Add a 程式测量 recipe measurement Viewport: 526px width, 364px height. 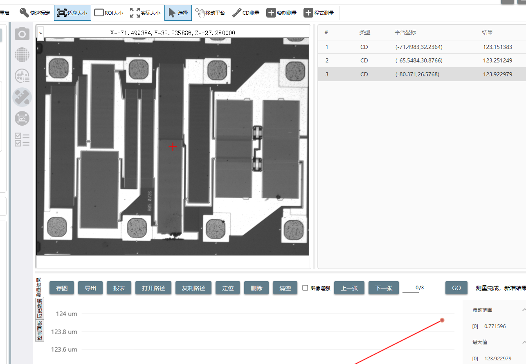(319, 13)
